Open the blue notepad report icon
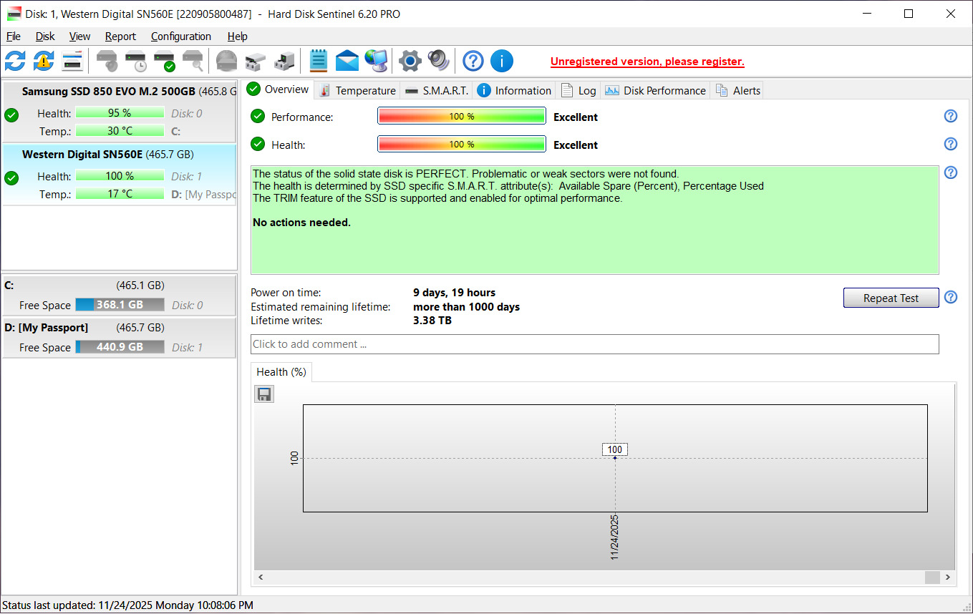This screenshot has width=973, height=614. (319, 61)
